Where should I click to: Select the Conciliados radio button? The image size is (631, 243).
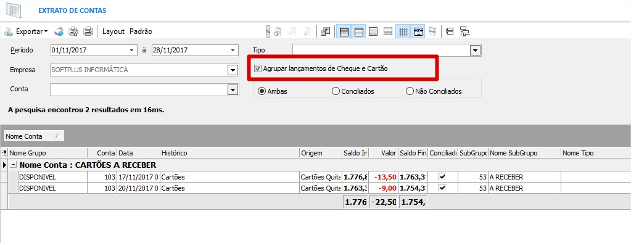[336, 91]
